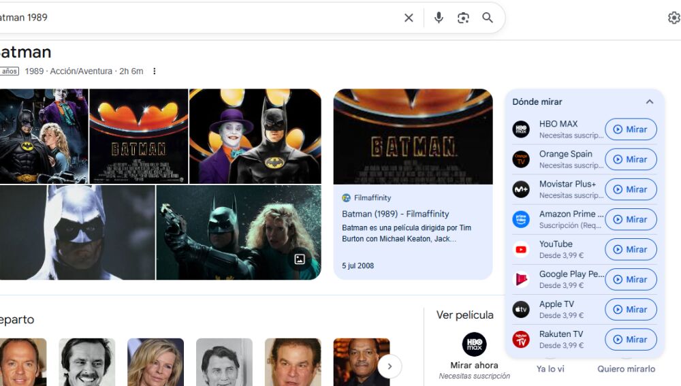Image resolution: width=681 pixels, height=386 pixels.
Task: Click Mirar button for Rakuten TV
Action: tap(631, 339)
